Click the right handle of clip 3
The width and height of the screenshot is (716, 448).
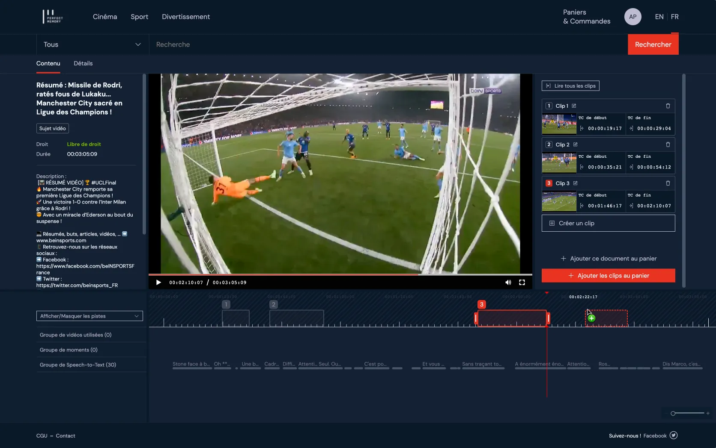(548, 318)
